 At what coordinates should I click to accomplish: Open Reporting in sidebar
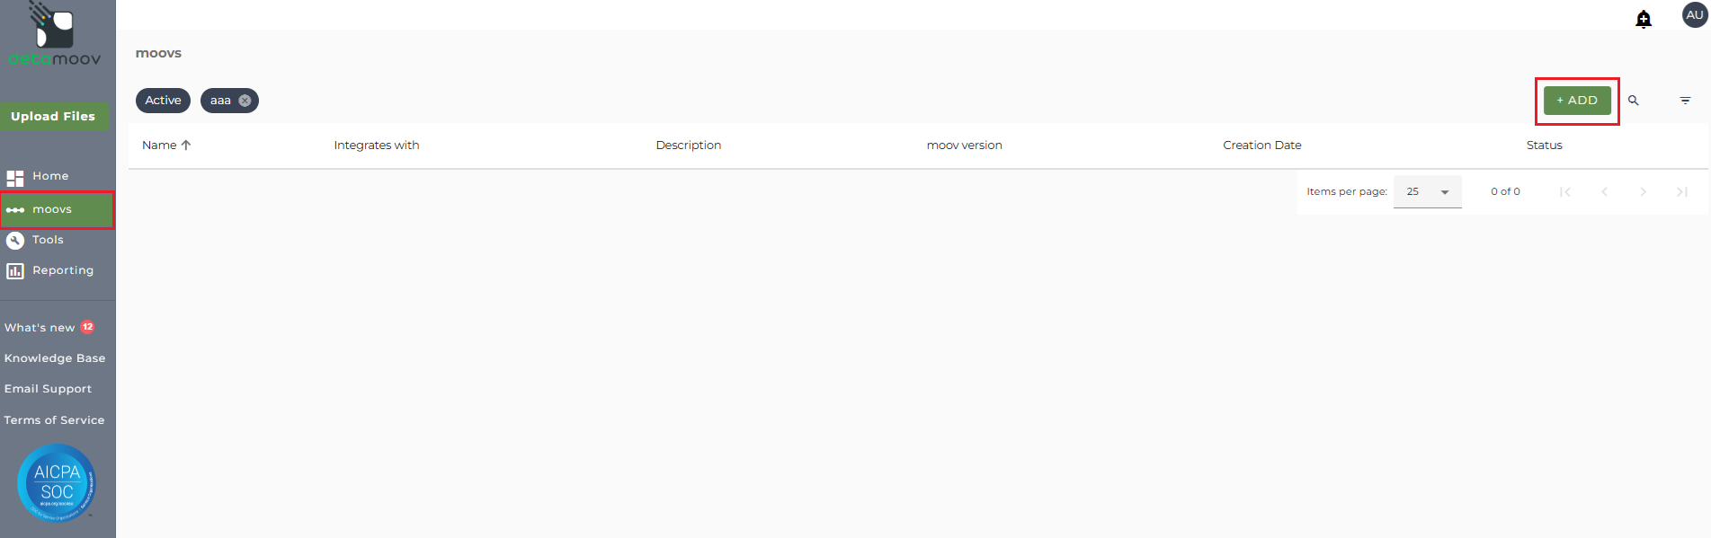point(63,270)
